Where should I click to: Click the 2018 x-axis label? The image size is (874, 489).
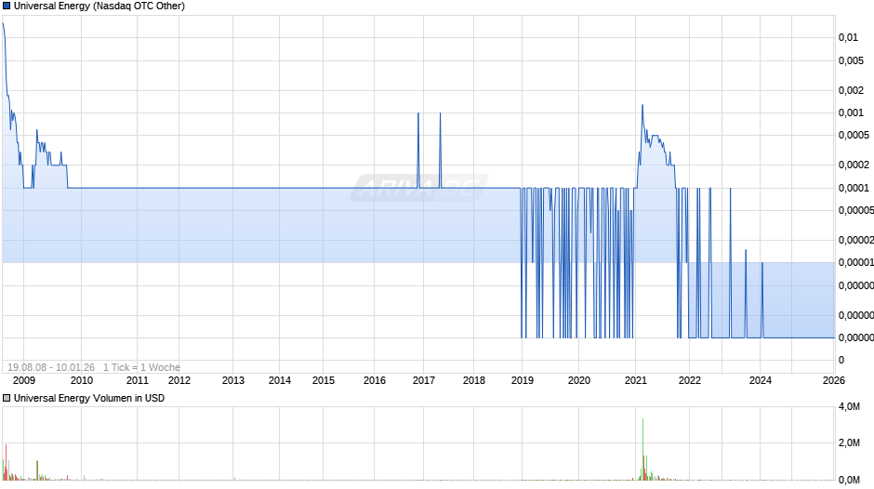coord(474,380)
